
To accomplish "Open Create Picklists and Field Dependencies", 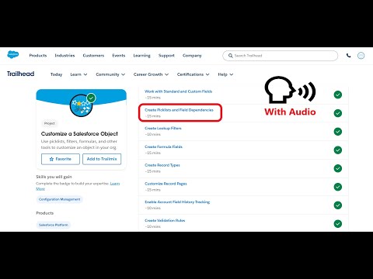I will coord(179,110).
